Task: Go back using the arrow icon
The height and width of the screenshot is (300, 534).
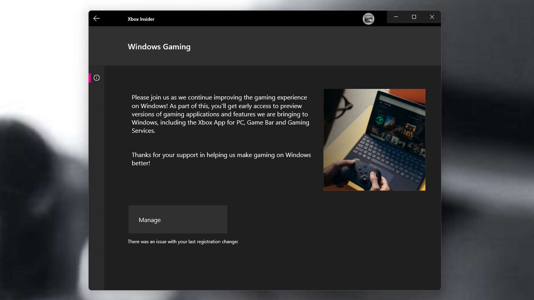Action: (x=97, y=19)
